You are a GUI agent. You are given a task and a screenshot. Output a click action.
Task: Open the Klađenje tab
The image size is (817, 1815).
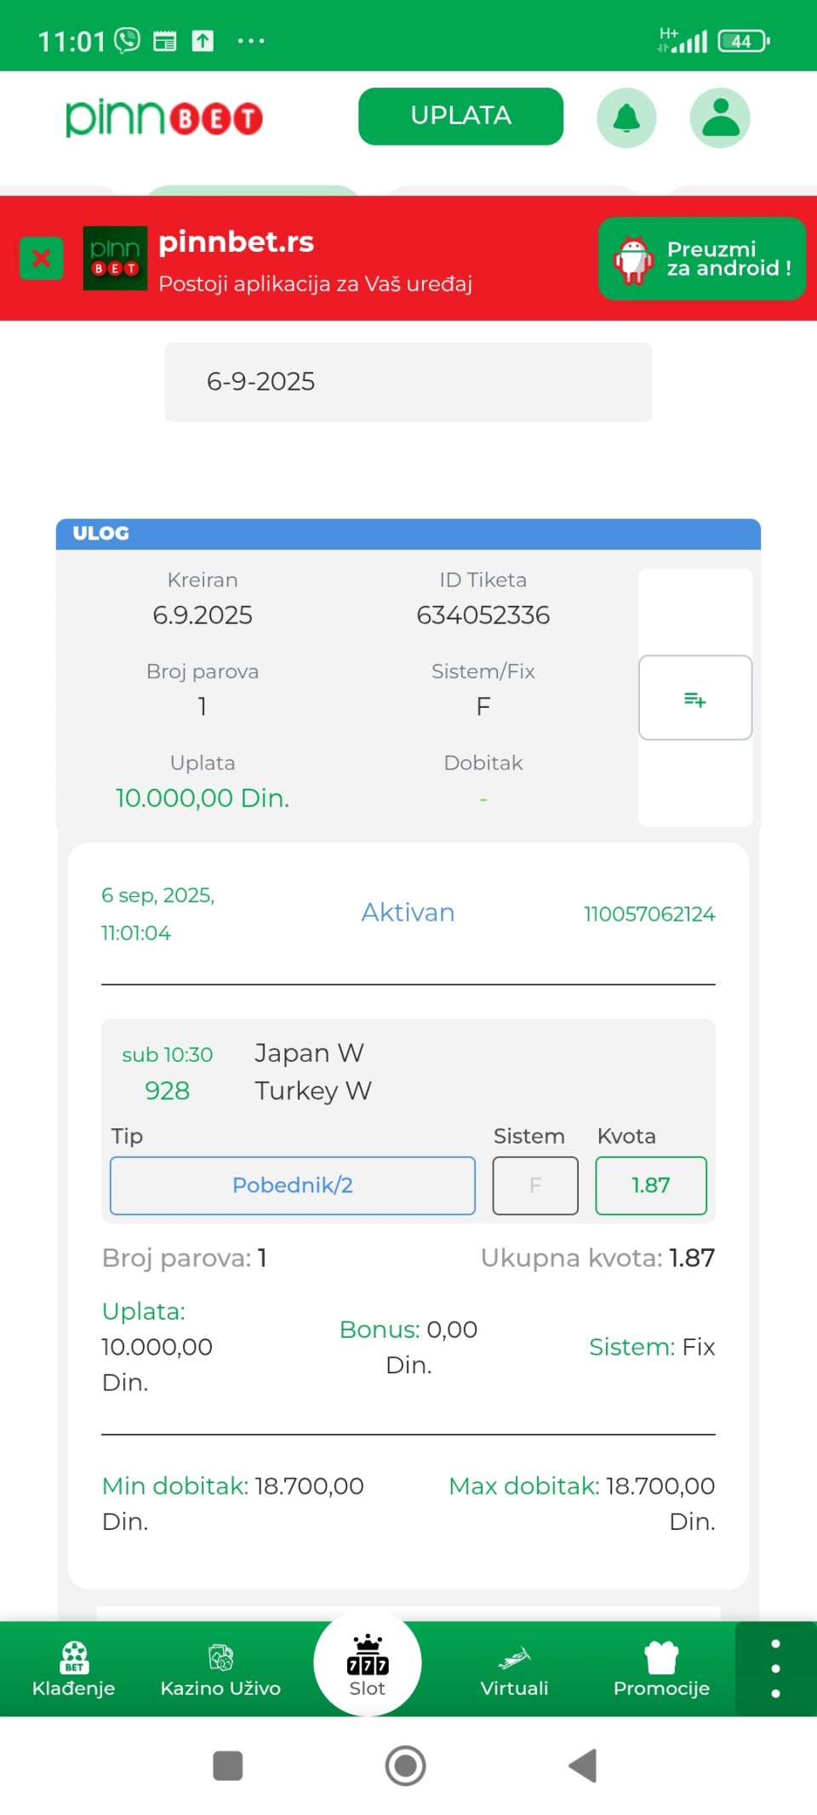(74, 1669)
